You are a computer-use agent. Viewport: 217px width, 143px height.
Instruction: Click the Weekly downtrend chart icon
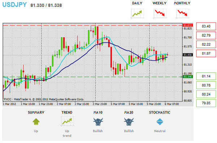[160, 14]
